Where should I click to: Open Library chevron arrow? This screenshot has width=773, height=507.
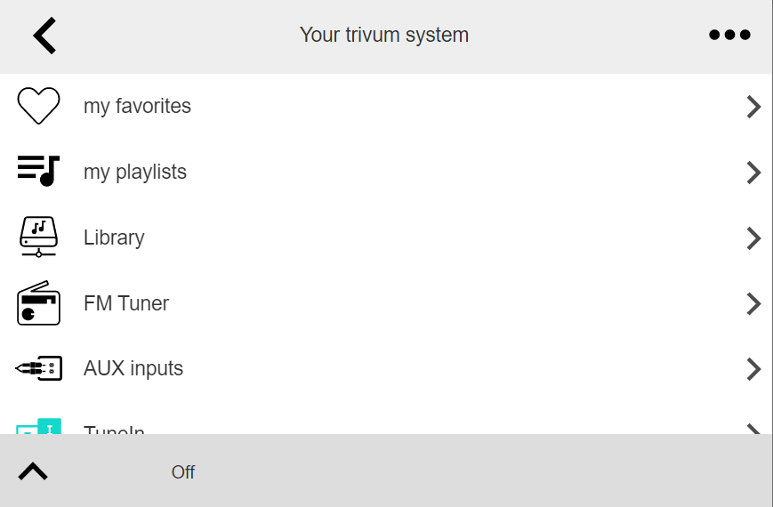(753, 238)
